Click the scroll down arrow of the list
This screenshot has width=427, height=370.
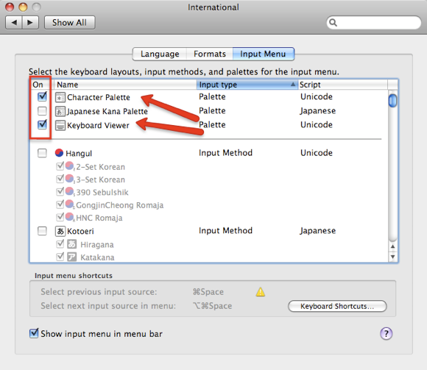(x=392, y=257)
